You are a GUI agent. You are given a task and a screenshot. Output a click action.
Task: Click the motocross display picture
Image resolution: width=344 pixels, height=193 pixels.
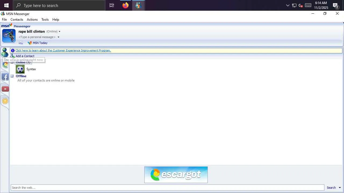[x=9, y=36]
